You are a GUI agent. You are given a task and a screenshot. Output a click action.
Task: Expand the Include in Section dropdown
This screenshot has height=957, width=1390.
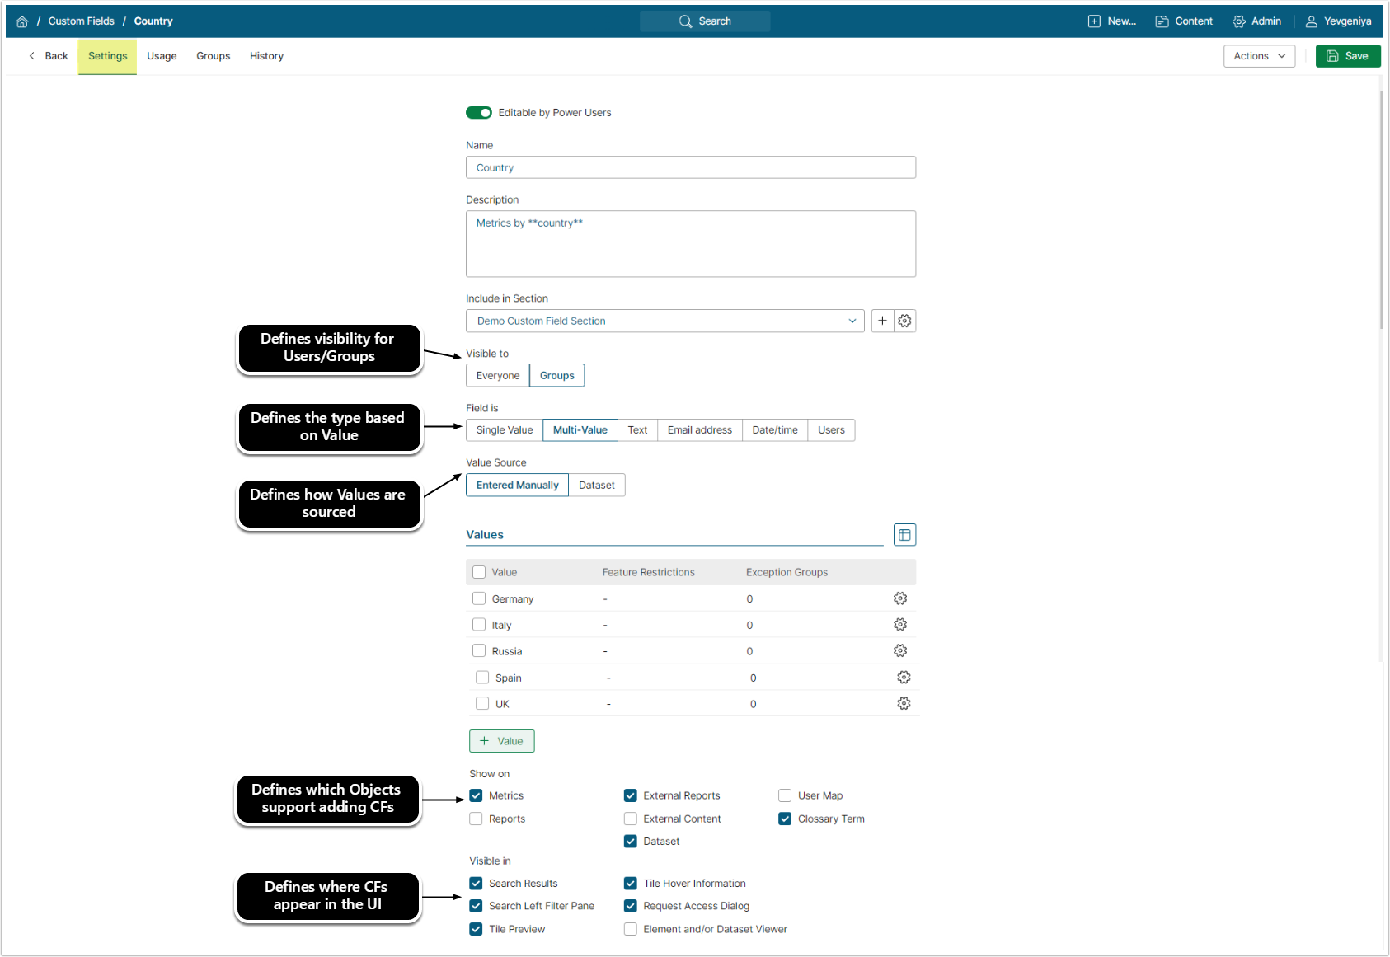point(664,321)
